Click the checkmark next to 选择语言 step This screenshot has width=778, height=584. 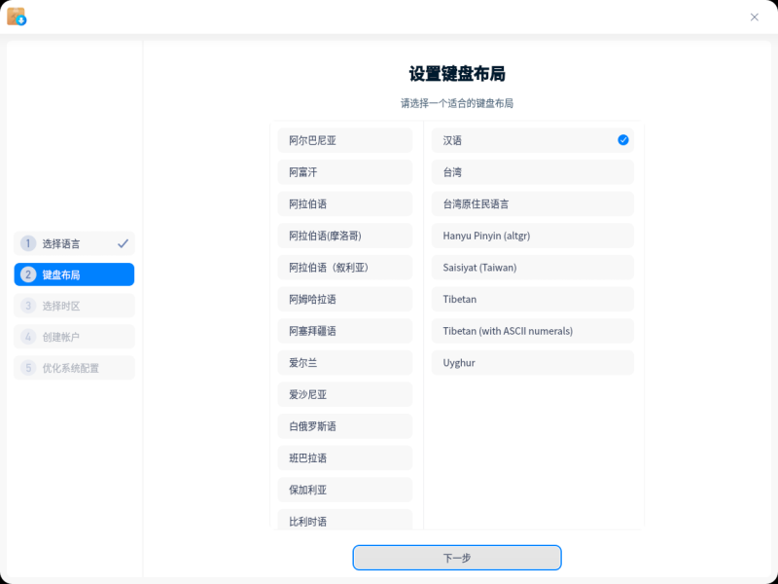point(123,243)
